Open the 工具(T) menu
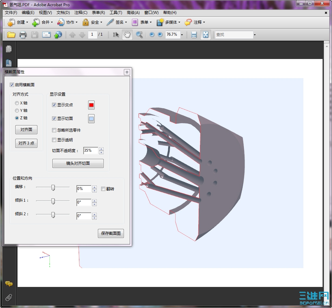 pyautogui.click(x=116, y=13)
